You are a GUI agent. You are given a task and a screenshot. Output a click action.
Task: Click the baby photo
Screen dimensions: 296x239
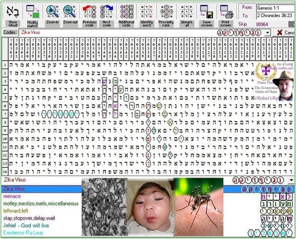tap(150, 207)
